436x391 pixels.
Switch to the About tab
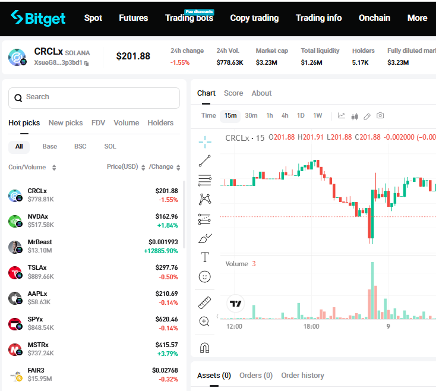(261, 93)
